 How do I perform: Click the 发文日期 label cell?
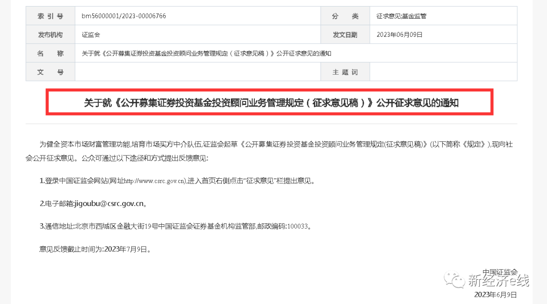345,34
